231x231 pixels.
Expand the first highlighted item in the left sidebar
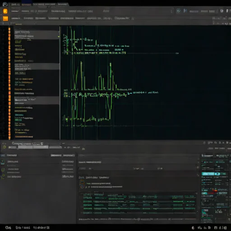pos(37,35)
